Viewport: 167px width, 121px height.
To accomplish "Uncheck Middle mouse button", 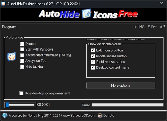I will (93, 56).
